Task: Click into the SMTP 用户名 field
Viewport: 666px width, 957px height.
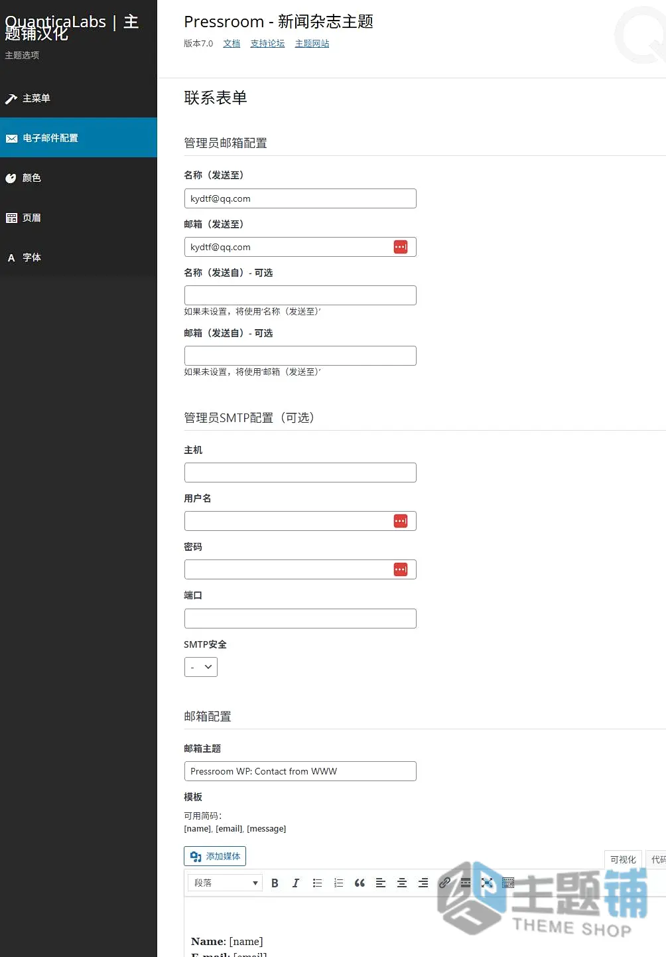Action: 300,521
